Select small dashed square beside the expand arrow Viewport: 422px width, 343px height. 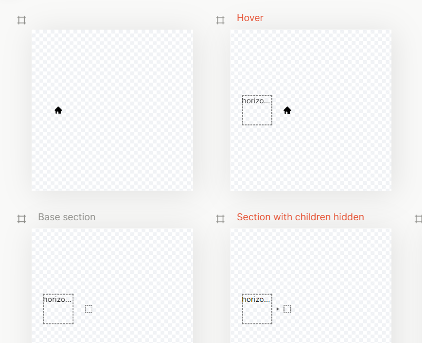(287, 309)
